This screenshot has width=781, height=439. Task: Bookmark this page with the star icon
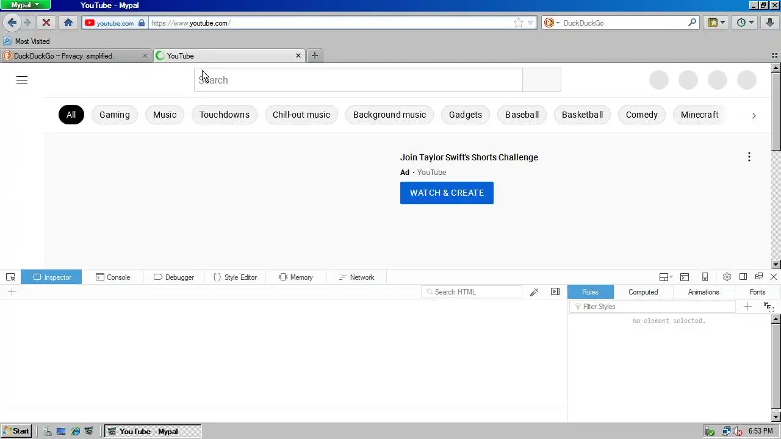[518, 23]
